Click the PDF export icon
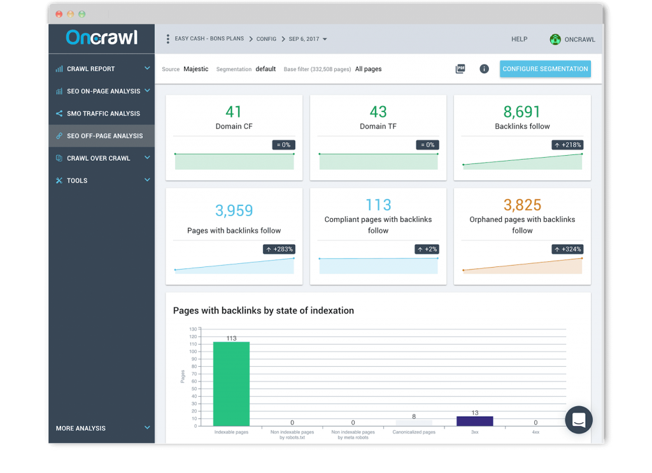The height and width of the screenshot is (473, 652). (x=460, y=69)
